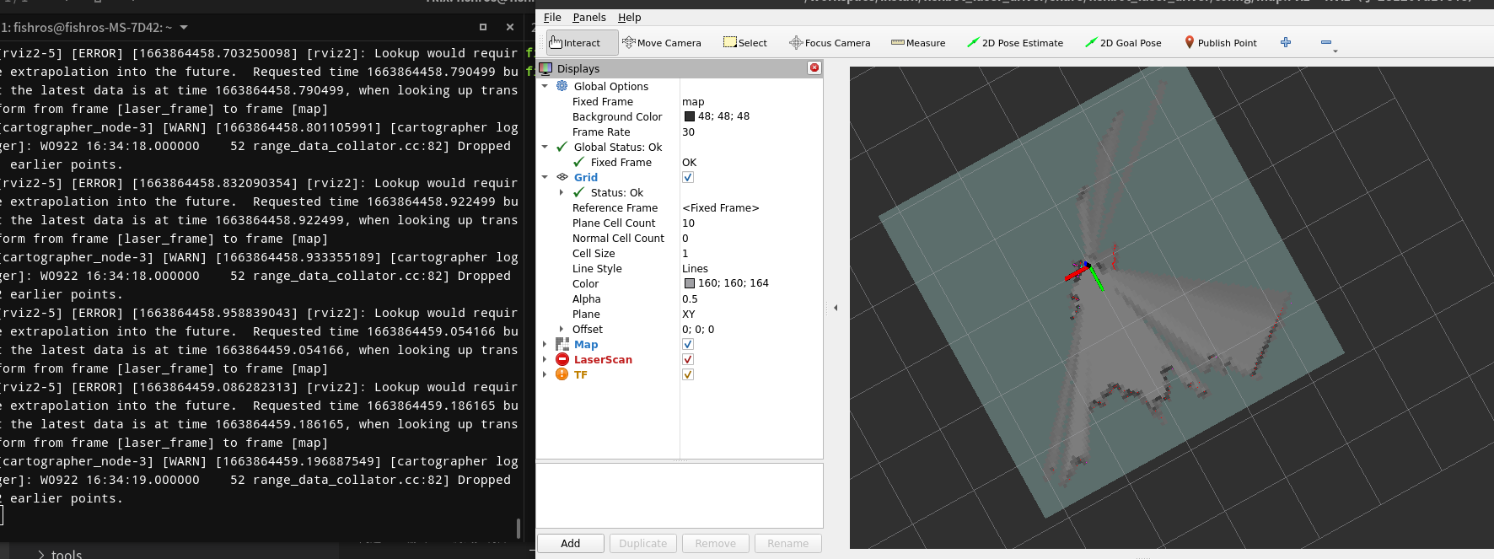Click the blue minus remove-tool icon

1326,42
